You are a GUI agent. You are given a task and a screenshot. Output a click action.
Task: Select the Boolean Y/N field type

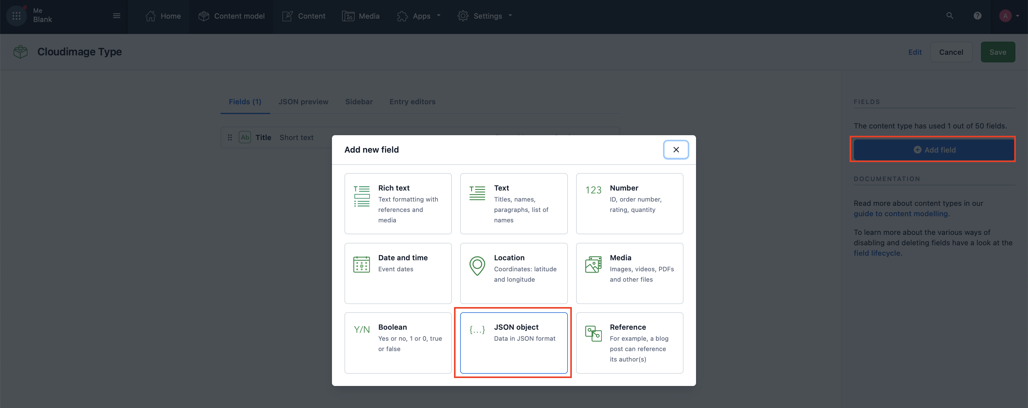click(398, 343)
